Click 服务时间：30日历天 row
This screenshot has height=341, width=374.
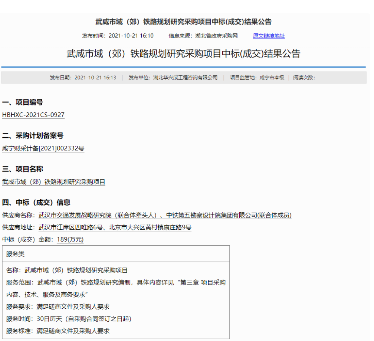[69, 319]
